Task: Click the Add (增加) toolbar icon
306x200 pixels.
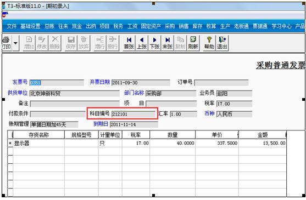Action: pyautogui.click(x=29, y=43)
